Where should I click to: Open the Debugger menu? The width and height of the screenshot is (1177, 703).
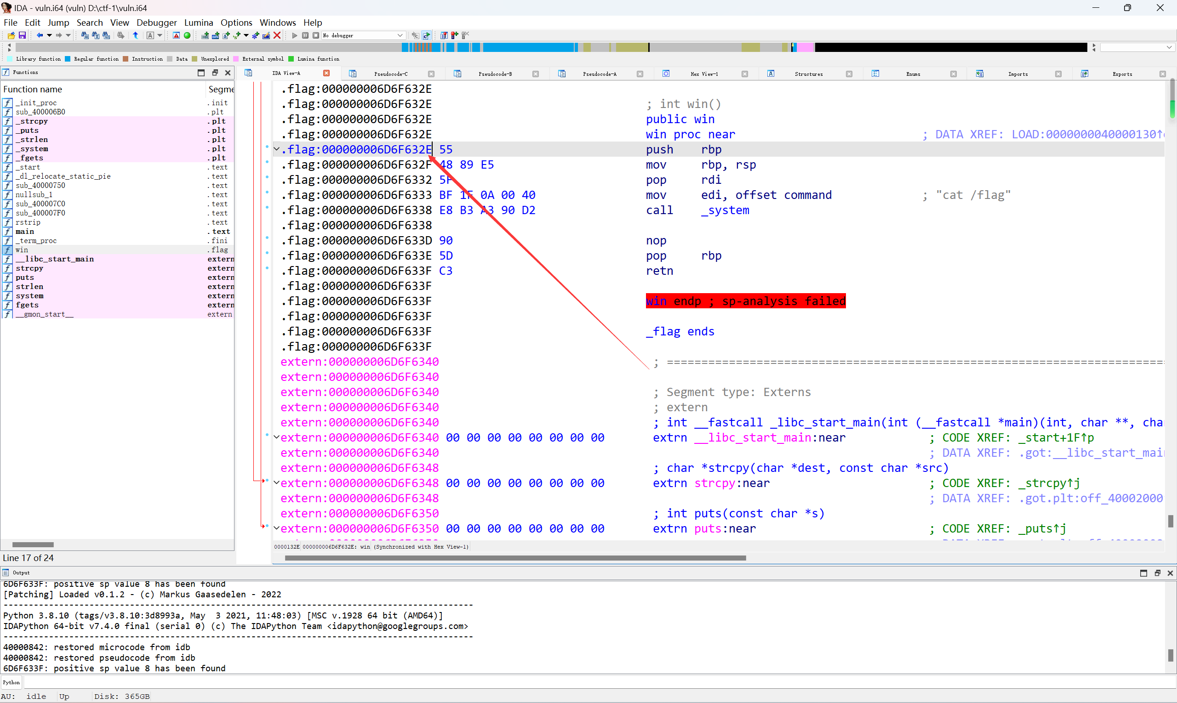[156, 22]
